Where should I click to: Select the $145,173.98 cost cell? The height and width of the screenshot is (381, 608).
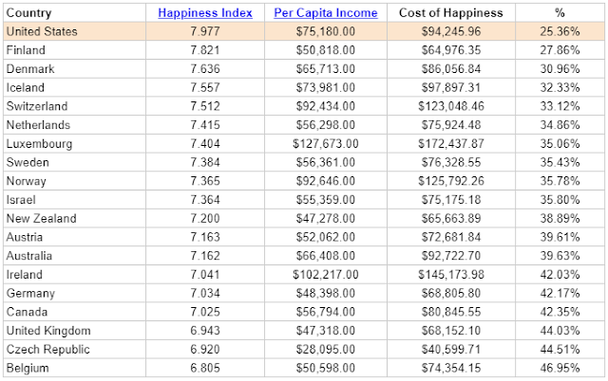(451, 274)
